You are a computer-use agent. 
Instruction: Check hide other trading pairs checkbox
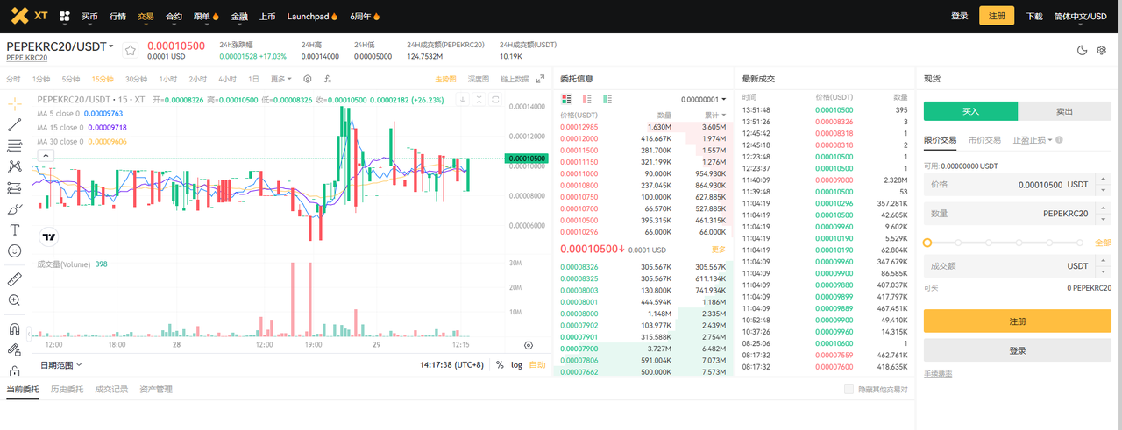848,389
